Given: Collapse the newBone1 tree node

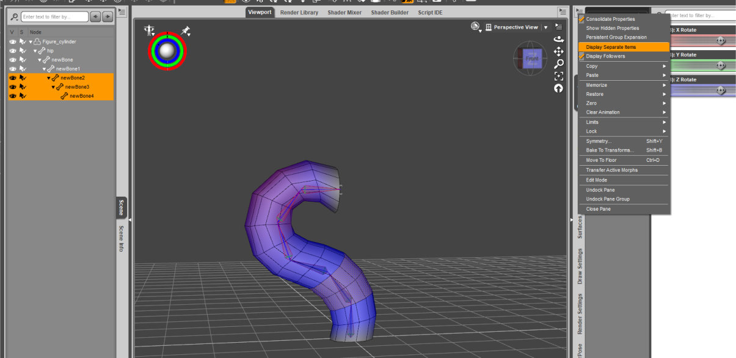Looking at the screenshot, I should [x=45, y=69].
